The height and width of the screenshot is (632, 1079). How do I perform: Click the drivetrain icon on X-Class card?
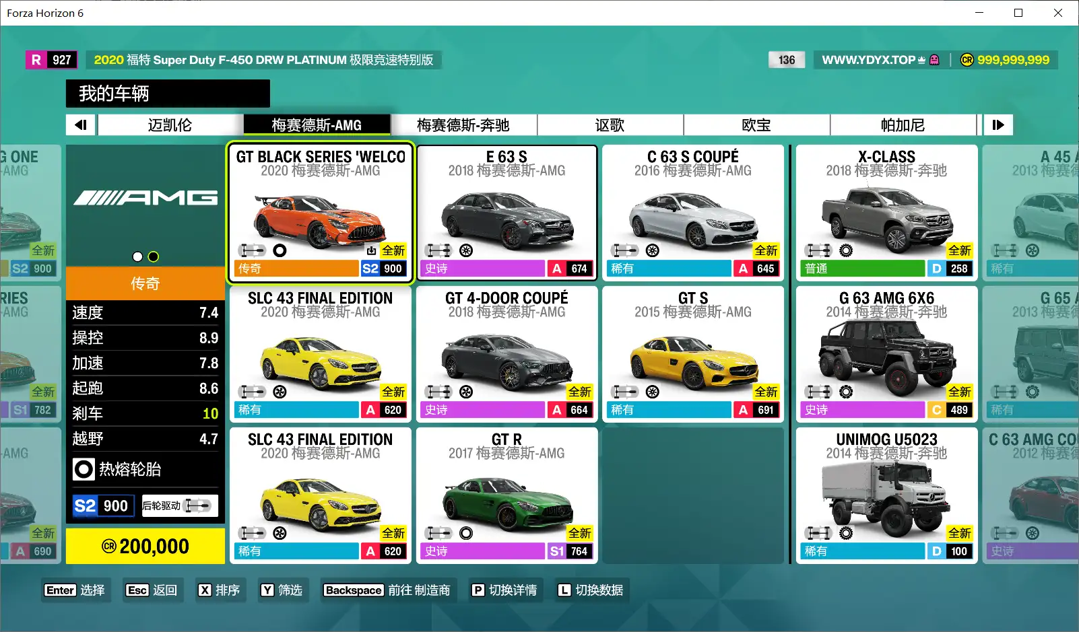pos(819,250)
